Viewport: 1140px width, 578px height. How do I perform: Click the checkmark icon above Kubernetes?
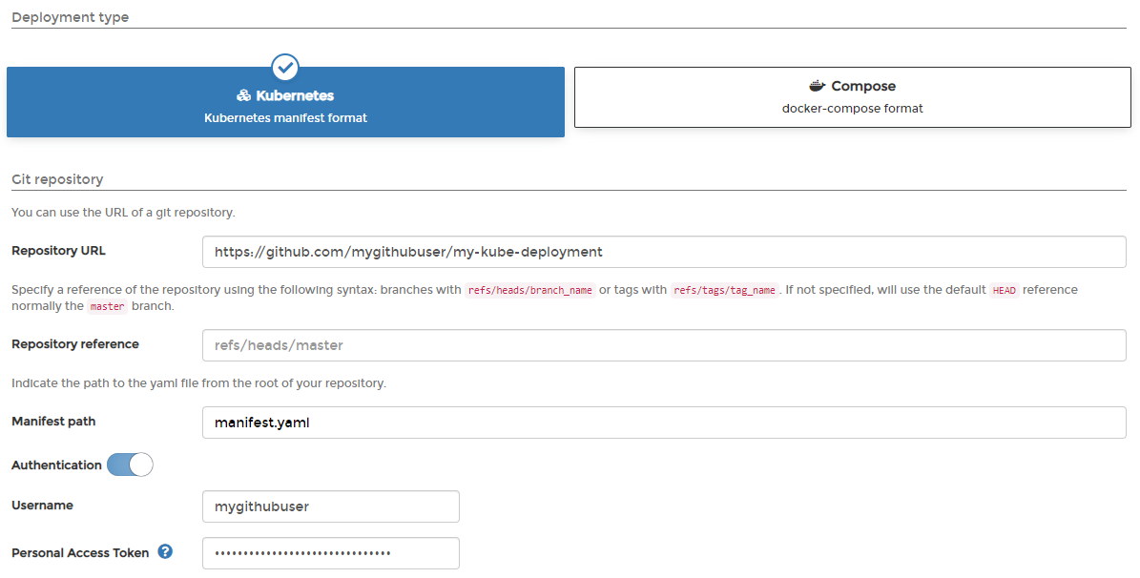285,68
